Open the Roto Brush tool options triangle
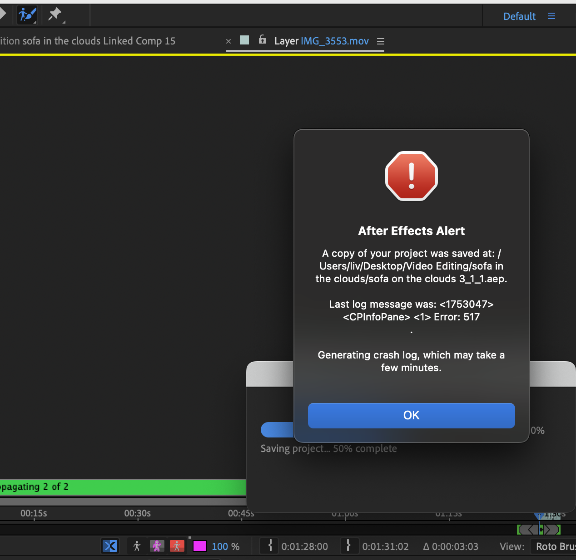This screenshot has height=560, width=576. tap(34, 21)
